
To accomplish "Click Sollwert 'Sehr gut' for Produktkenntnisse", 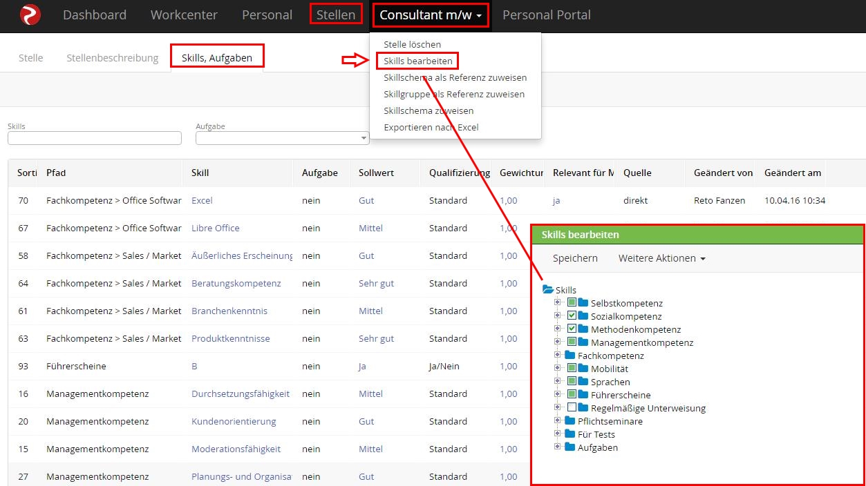I will tap(377, 338).
